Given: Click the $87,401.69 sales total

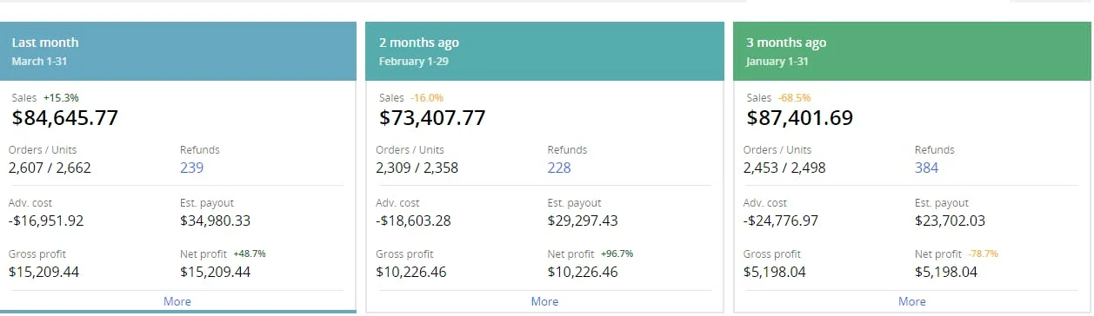Looking at the screenshot, I should pyautogui.click(x=800, y=117).
